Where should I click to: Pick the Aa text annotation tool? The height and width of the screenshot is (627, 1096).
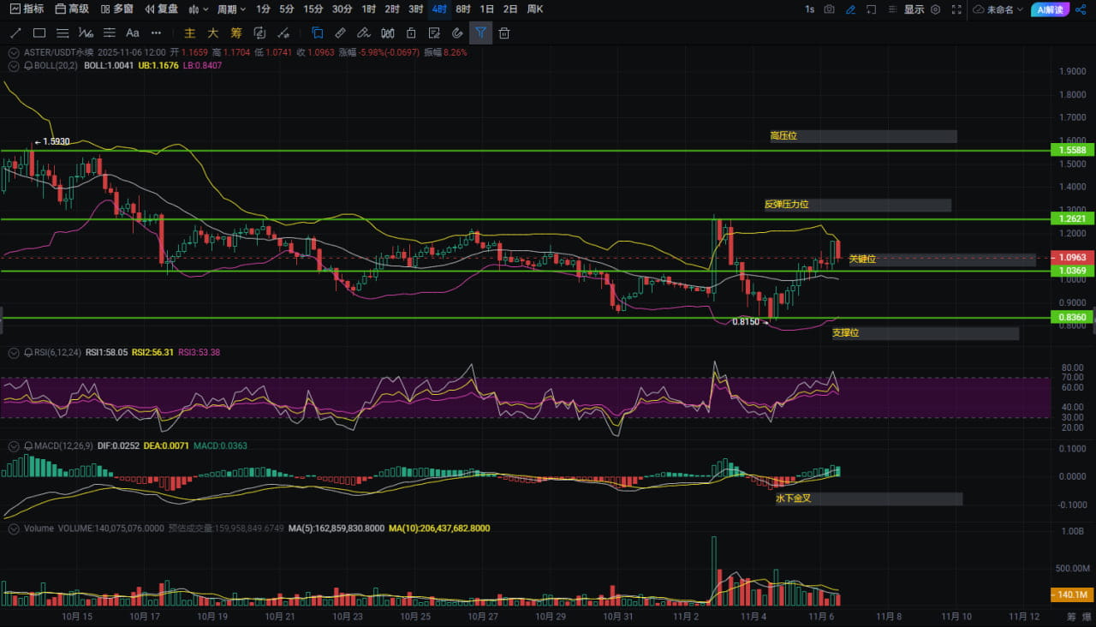click(x=132, y=33)
